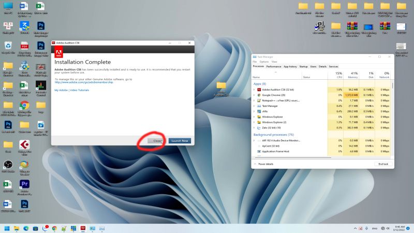Click the Close button in installer
The height and width of the screenshot is (233, 414).
157,140
